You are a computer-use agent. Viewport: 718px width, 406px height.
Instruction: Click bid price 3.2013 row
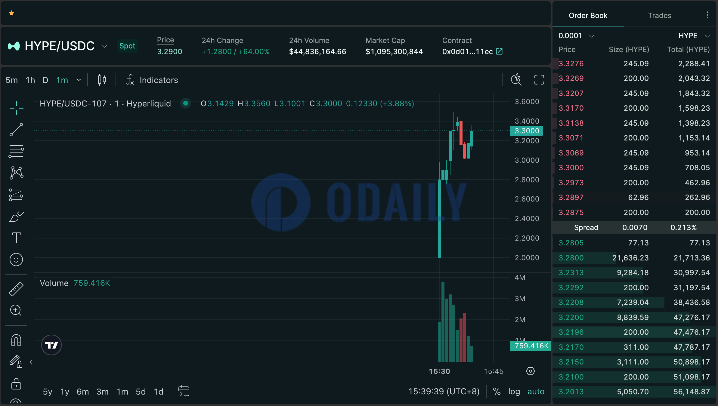coord(634,392)
